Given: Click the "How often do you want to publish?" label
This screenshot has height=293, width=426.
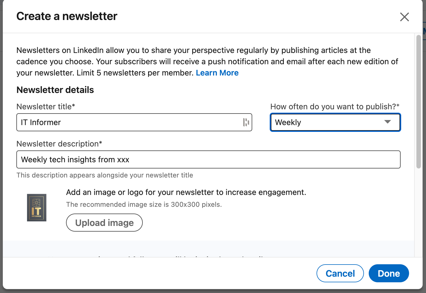Looking at the screenshot, I should pyautogui.click(x=335, y=107).
